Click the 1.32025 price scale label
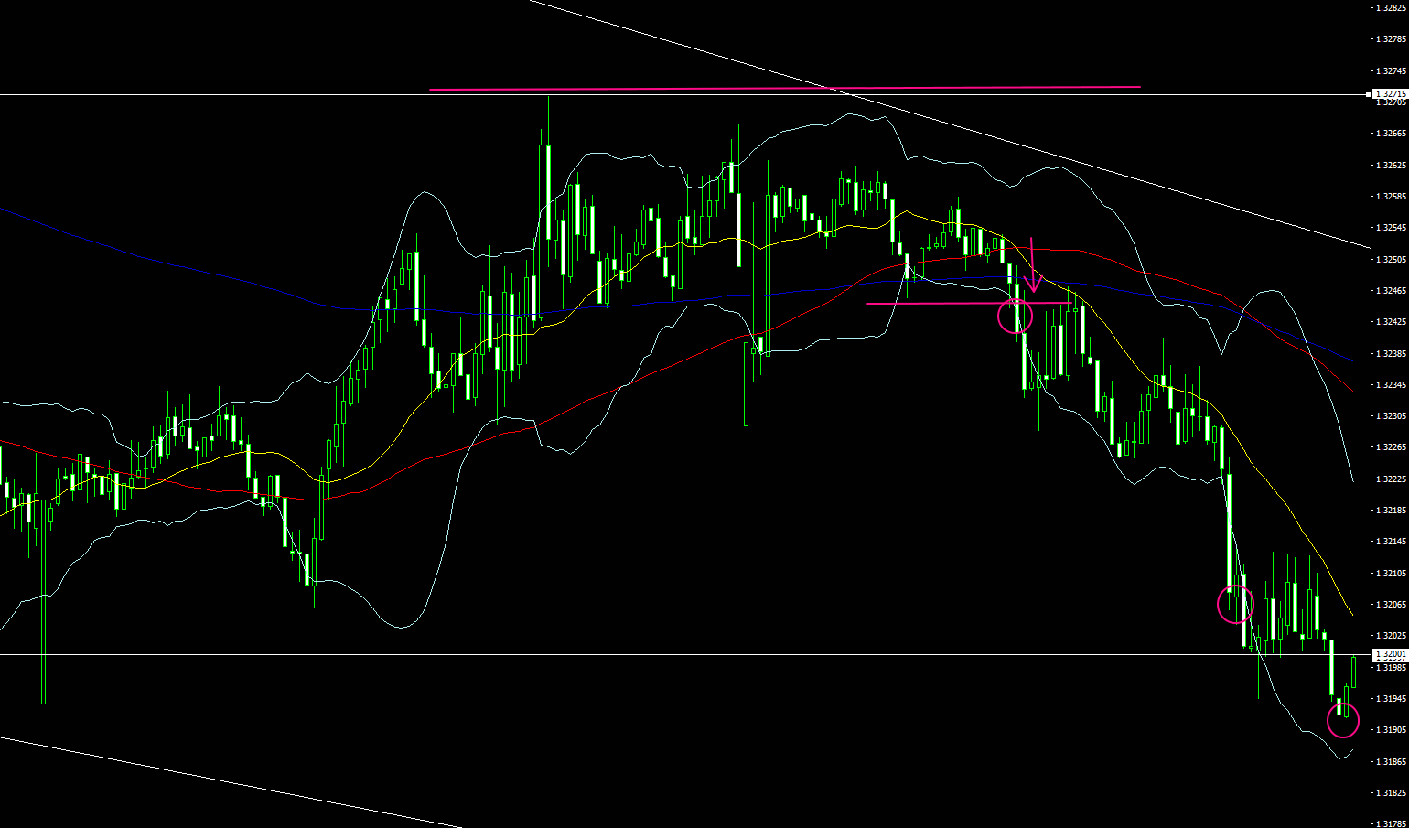Image resolution: width=1409 pixels, height=828 pixels. click(1391, 636)
